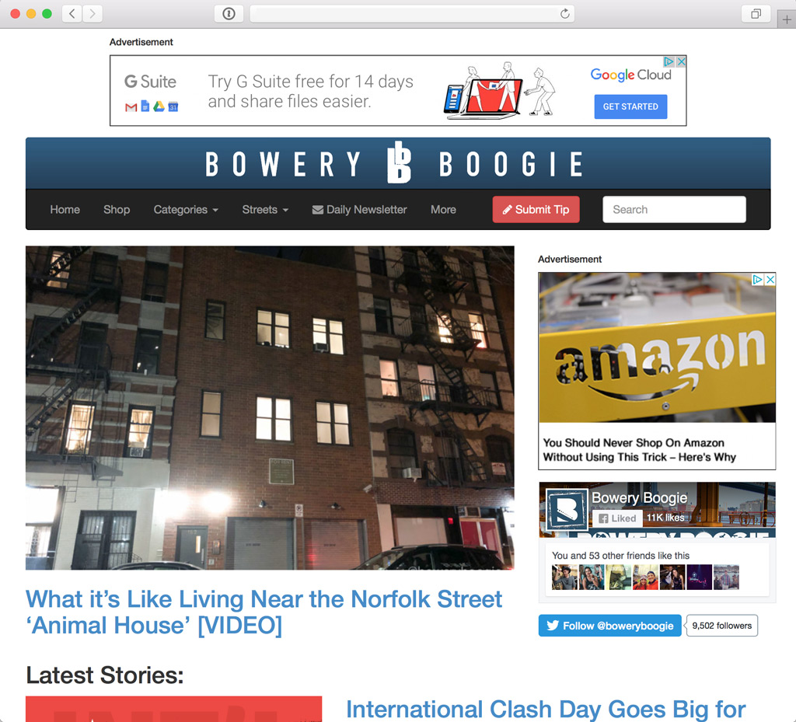Open the Norfolk Street 'Animal House' headline
Viewport: 796px width, 722px height.
point(264,612)
